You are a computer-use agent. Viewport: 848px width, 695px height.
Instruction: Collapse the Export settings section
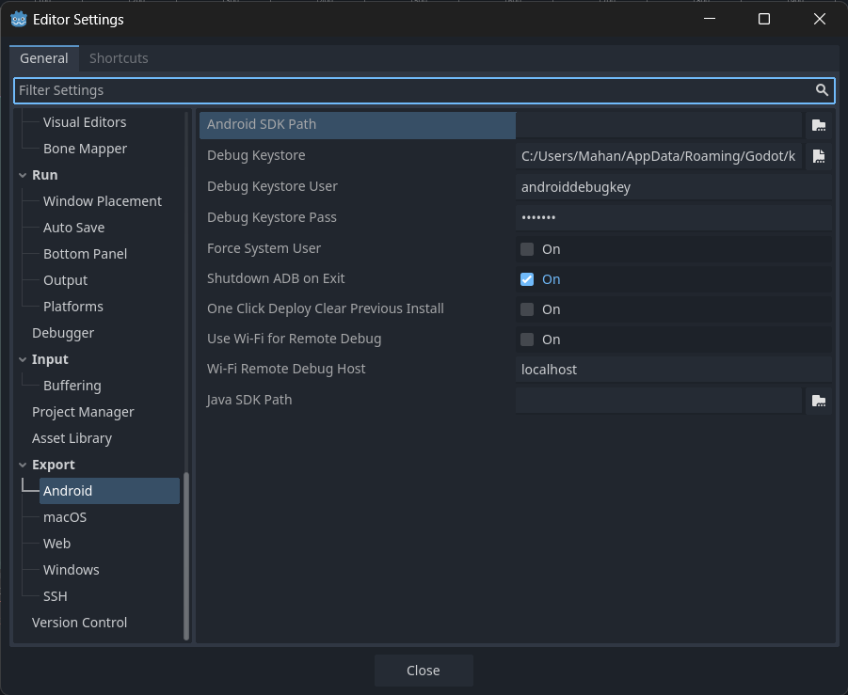23,464
